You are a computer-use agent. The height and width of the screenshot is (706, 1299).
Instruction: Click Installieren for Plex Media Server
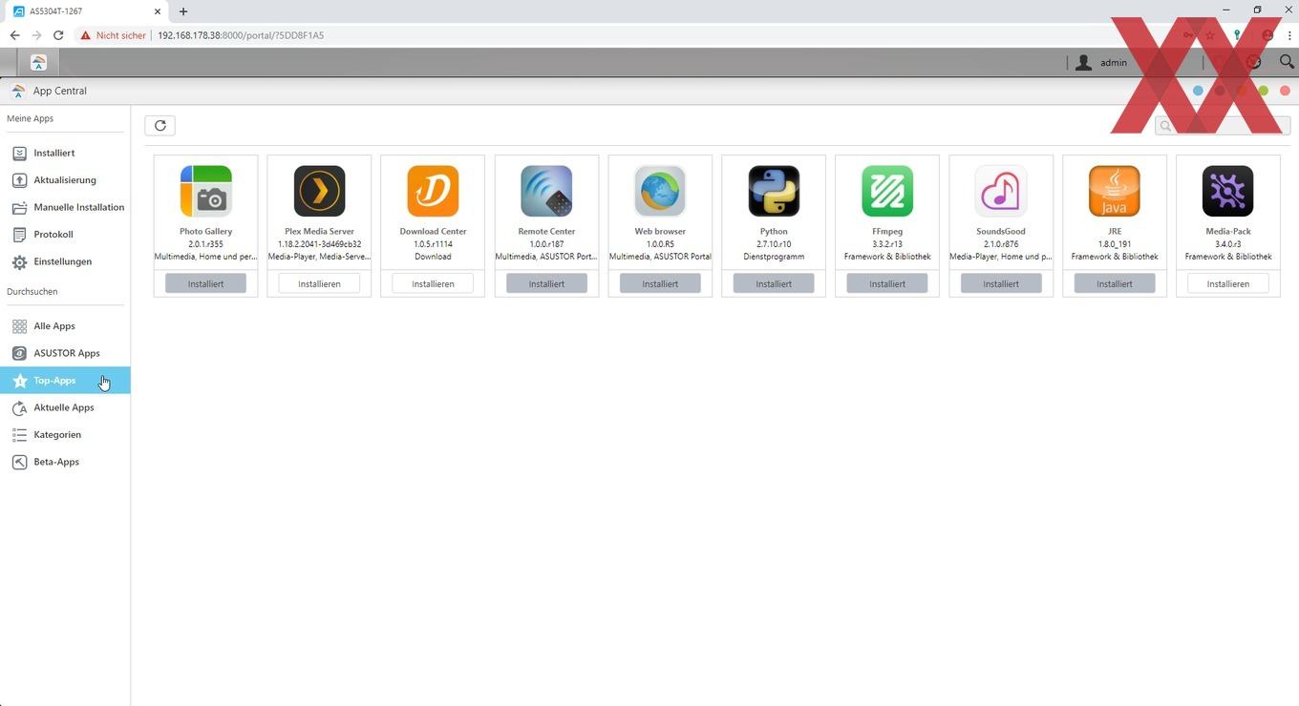coord(319,283)
